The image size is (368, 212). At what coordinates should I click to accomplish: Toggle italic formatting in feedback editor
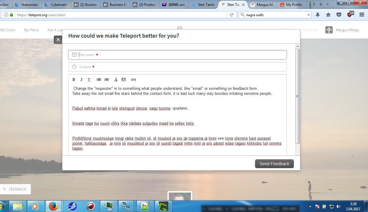[81, 79]
